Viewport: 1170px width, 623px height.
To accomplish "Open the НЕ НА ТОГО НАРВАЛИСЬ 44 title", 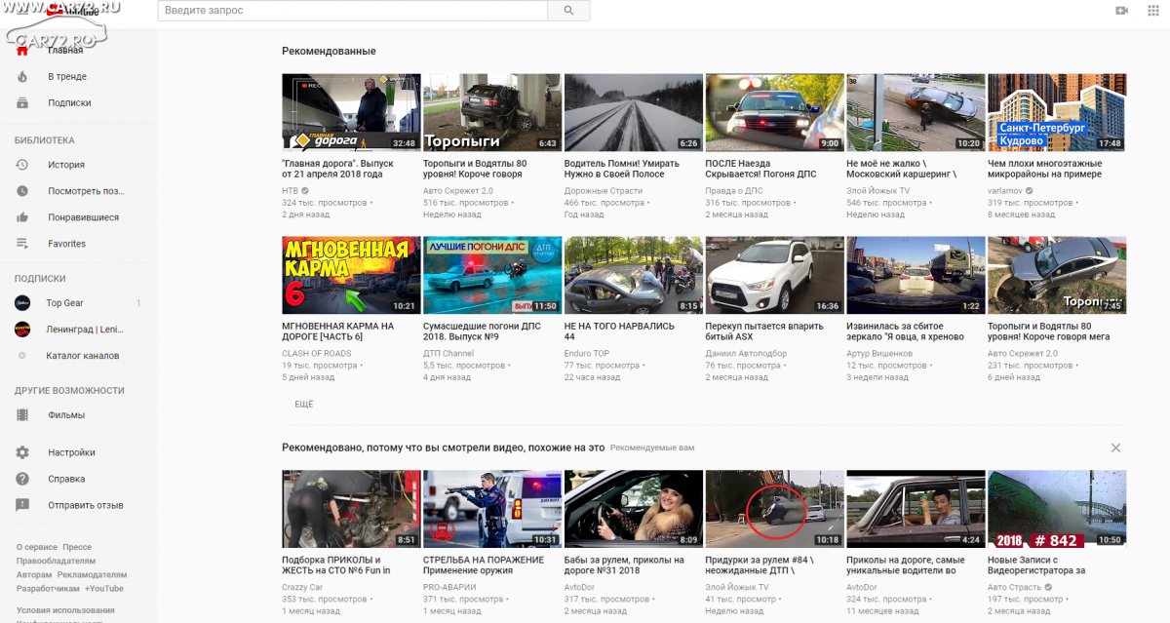I will 619,332.
